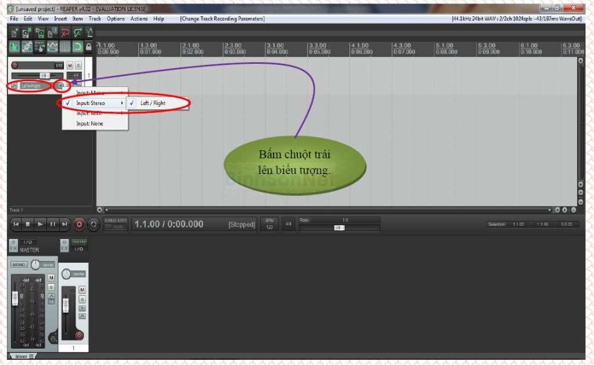594x365 pixels.
Task: Click the Left+Right input selector
Action: click(x=33, y=86)
